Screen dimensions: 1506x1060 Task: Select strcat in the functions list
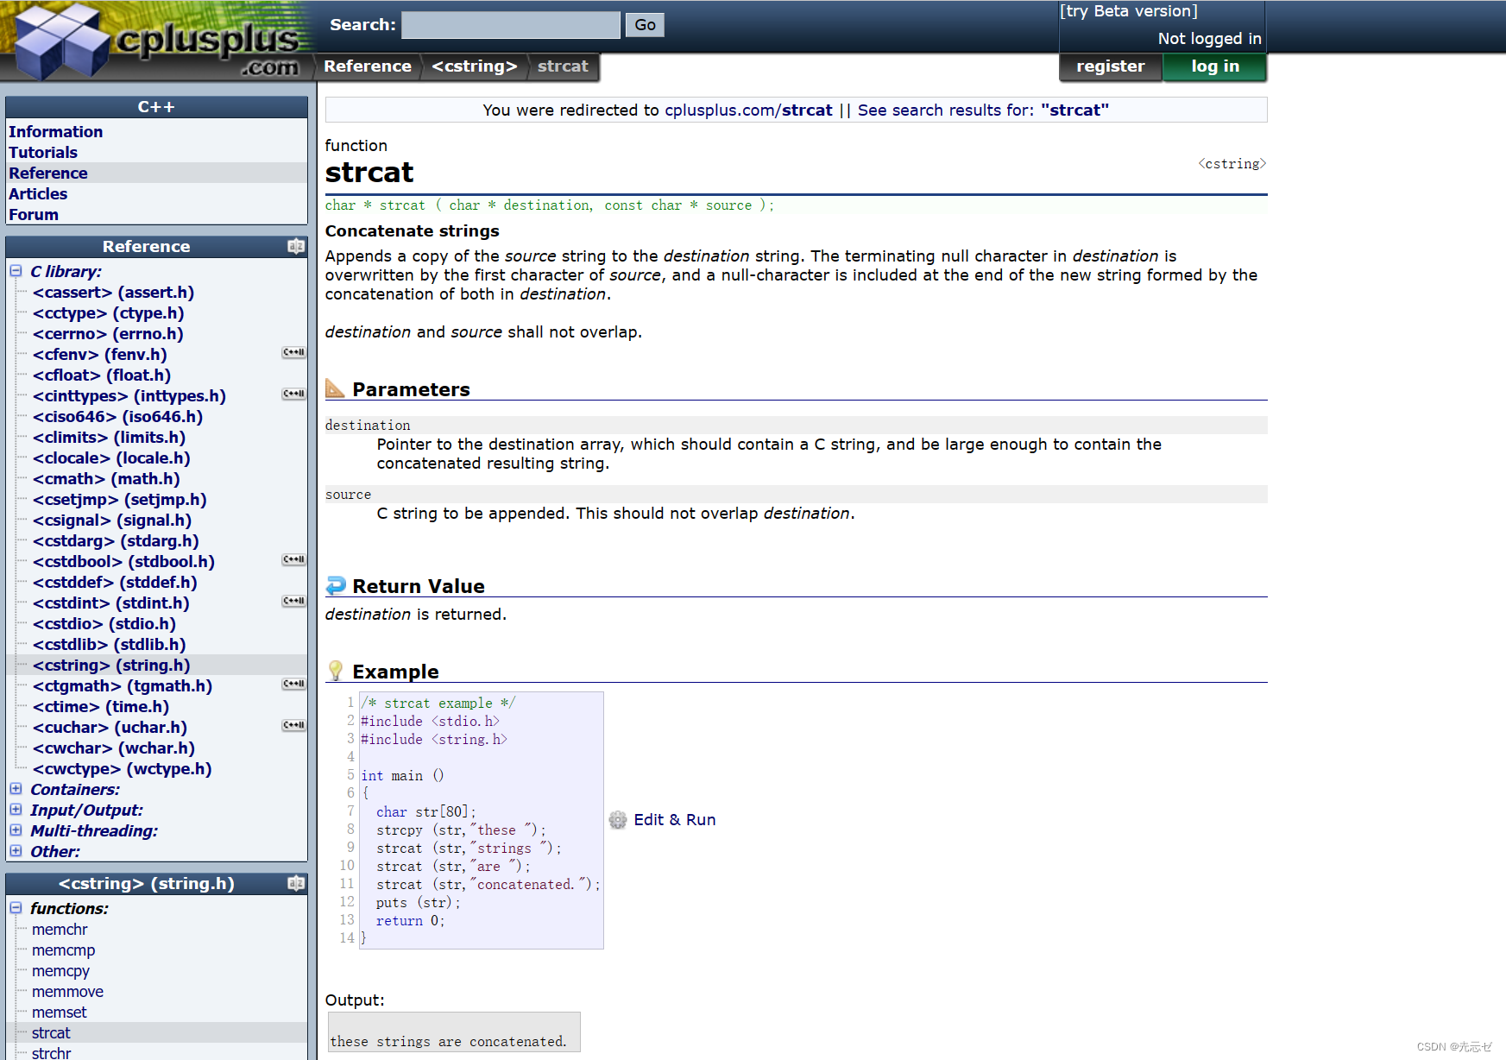51,1033
